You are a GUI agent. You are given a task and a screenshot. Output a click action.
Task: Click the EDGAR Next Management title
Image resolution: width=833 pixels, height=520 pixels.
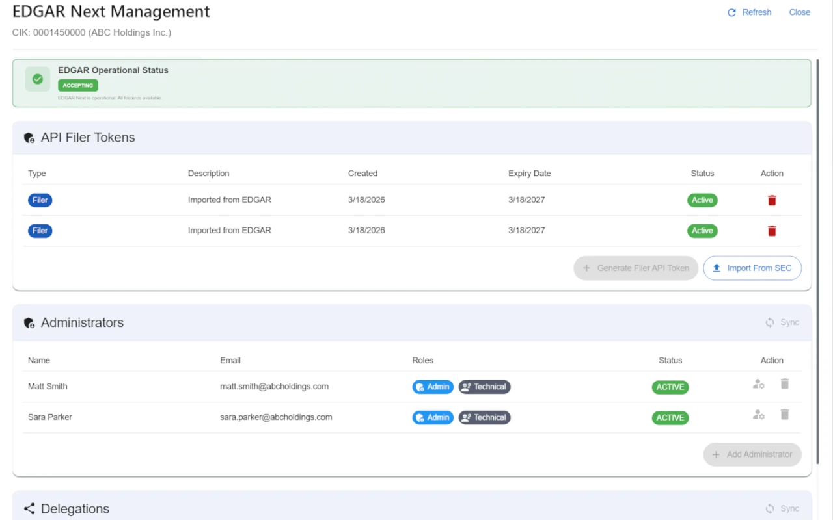(x=111, y=12)
